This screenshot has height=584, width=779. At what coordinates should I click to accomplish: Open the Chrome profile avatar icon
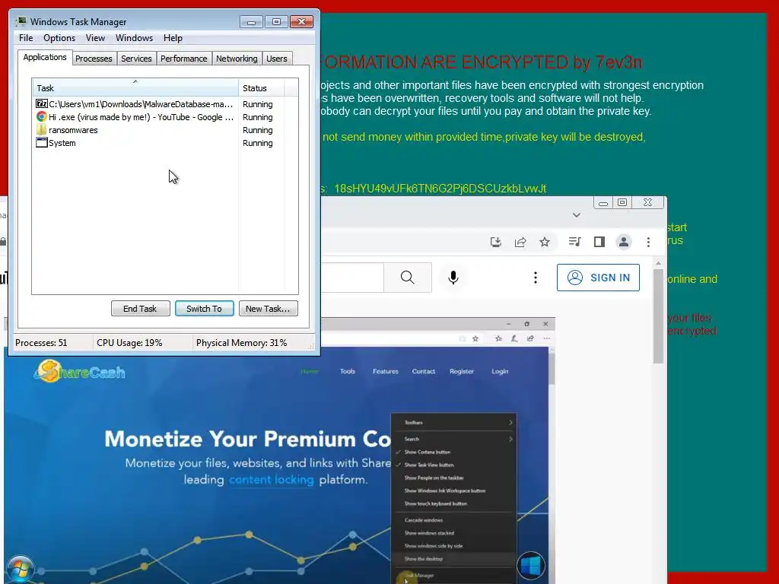pyautogui.click(x=624, y=242)
